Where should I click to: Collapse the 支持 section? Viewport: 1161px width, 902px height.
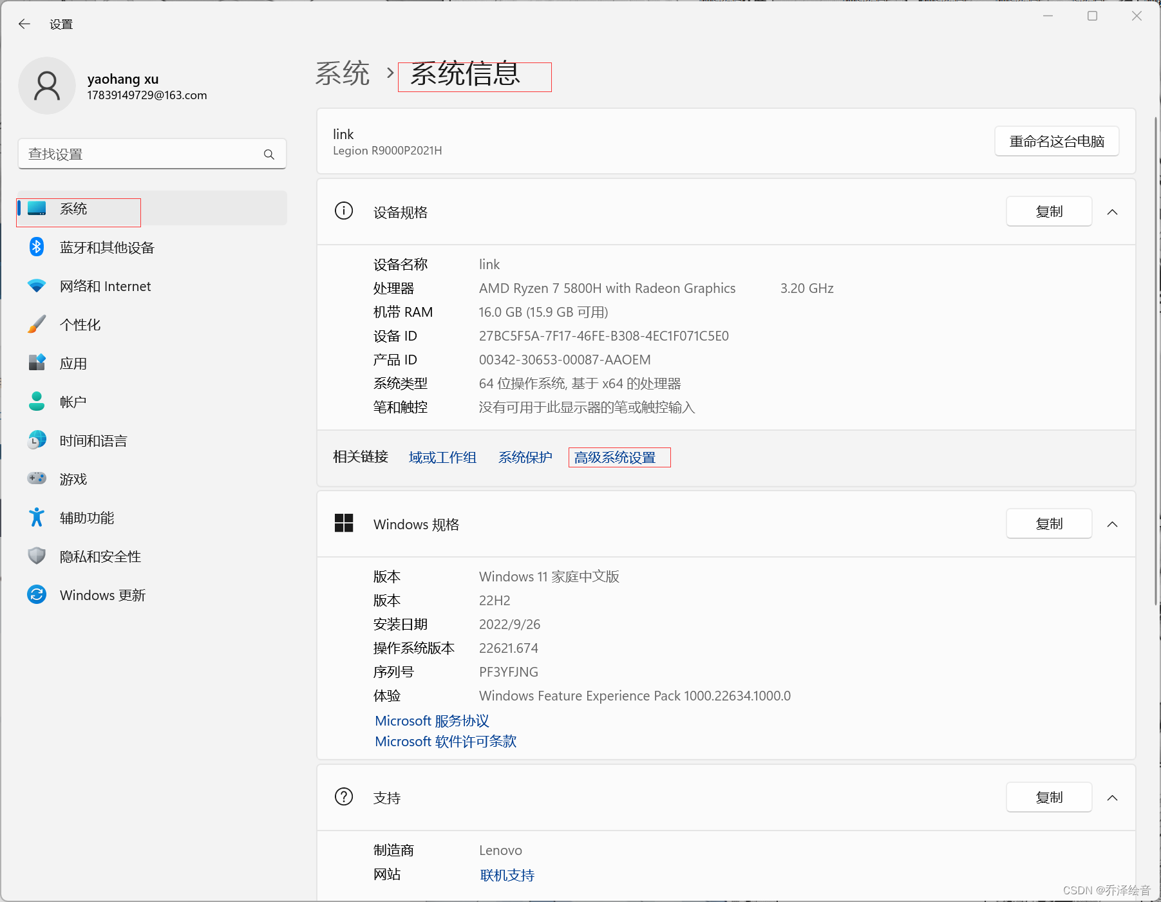pos(1113,797)
